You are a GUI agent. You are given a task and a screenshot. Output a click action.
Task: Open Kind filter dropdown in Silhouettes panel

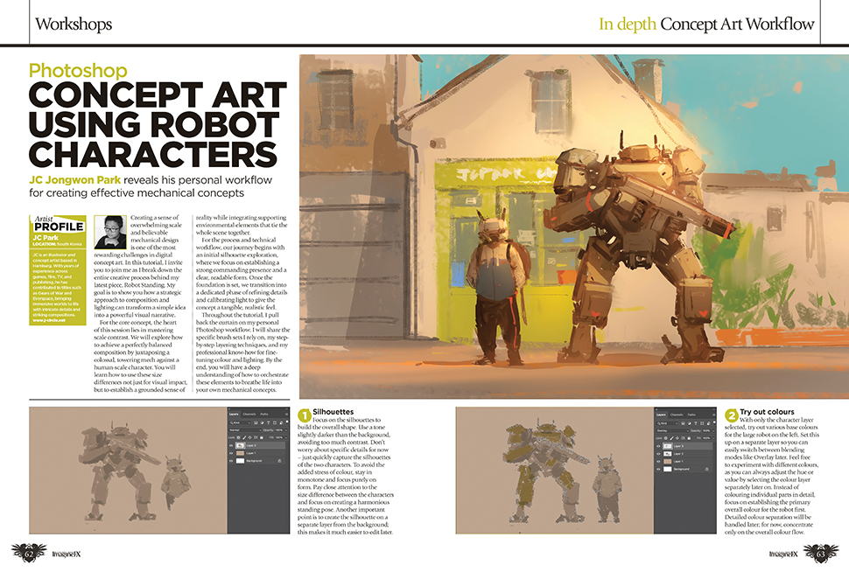pos(240,422)
